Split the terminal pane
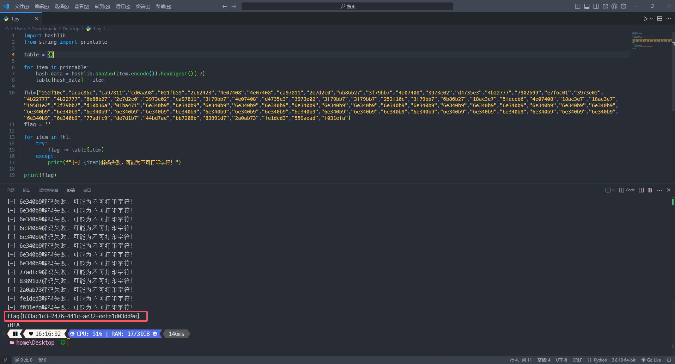Screen dimensions: 675x364 click(641, 190)
